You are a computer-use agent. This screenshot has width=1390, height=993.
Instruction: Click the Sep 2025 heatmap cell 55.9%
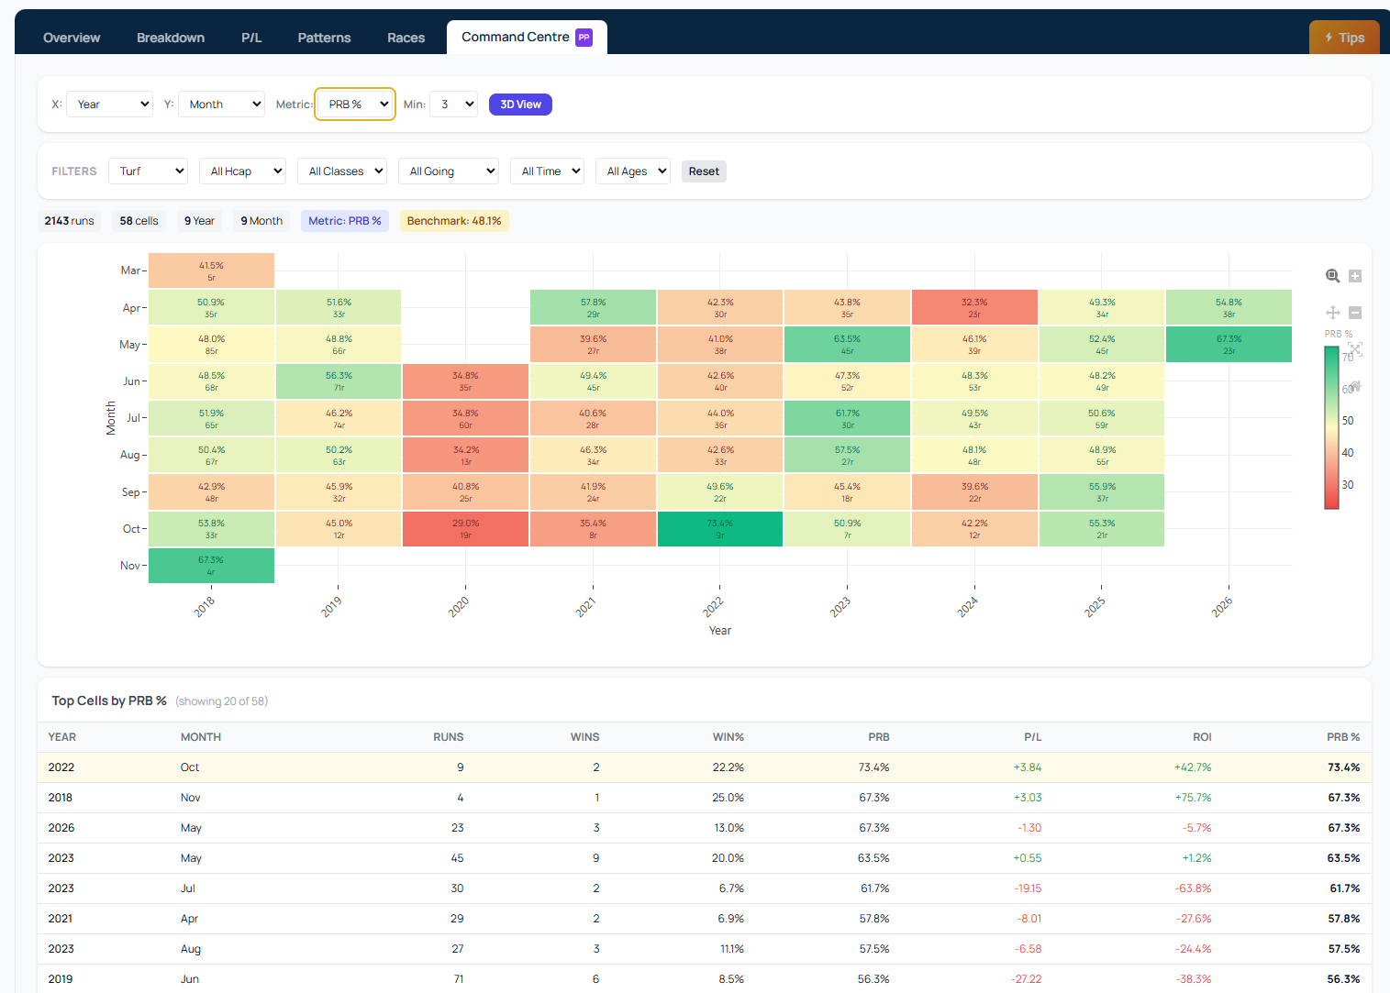1102,492
